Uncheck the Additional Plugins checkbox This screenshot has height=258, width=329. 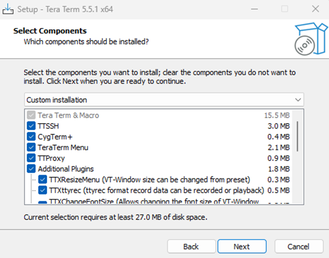point(31,169)
